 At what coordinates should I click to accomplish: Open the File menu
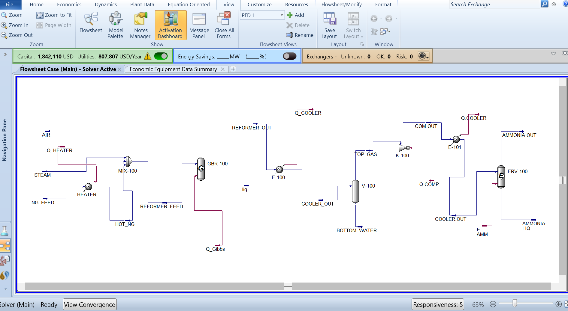pos(9,4)
